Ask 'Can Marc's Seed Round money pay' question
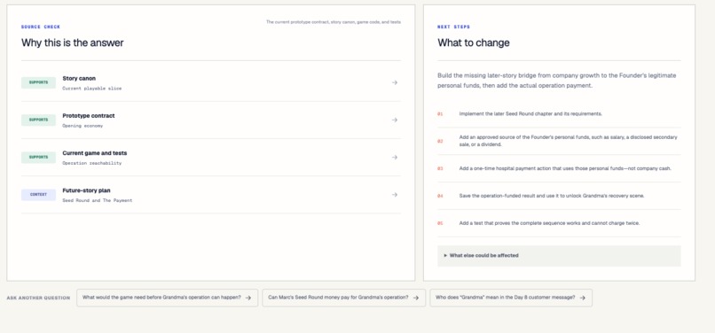Image resolution: width=715 pixels, height=333 pixels. pyautogui.click(x=344, y=298)
